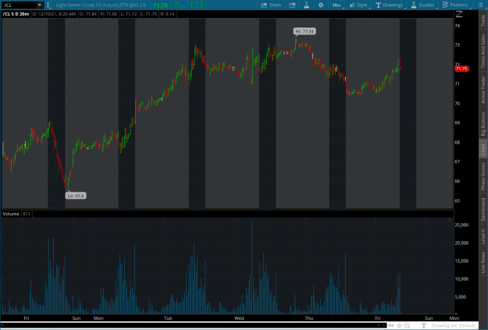Click the D: 12/10/21, 8:20 AM date
The image size is (488, 330).
pyautogui.click(x=54, y=14)
